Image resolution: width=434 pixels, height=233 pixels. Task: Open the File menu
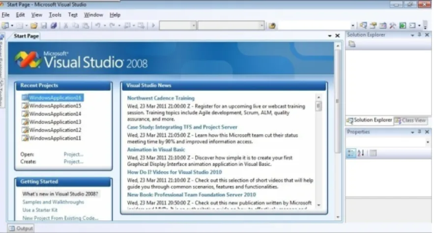tap(5, 15)
